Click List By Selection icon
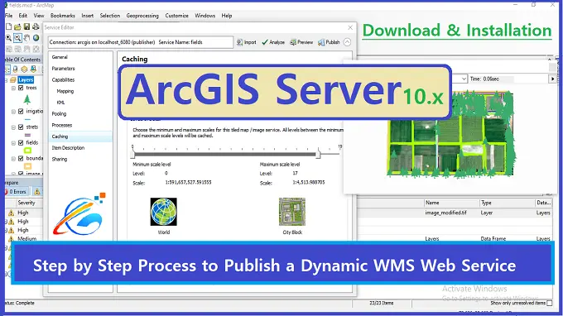The width and height of the screenshot is (563, 316). pyautogui.click(x=33, y=69)
